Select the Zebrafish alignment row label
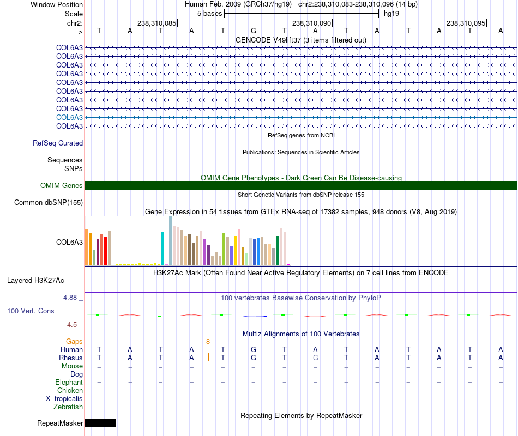Image resolution: width=518 pixels, height=436 pixels. point(68,407)
